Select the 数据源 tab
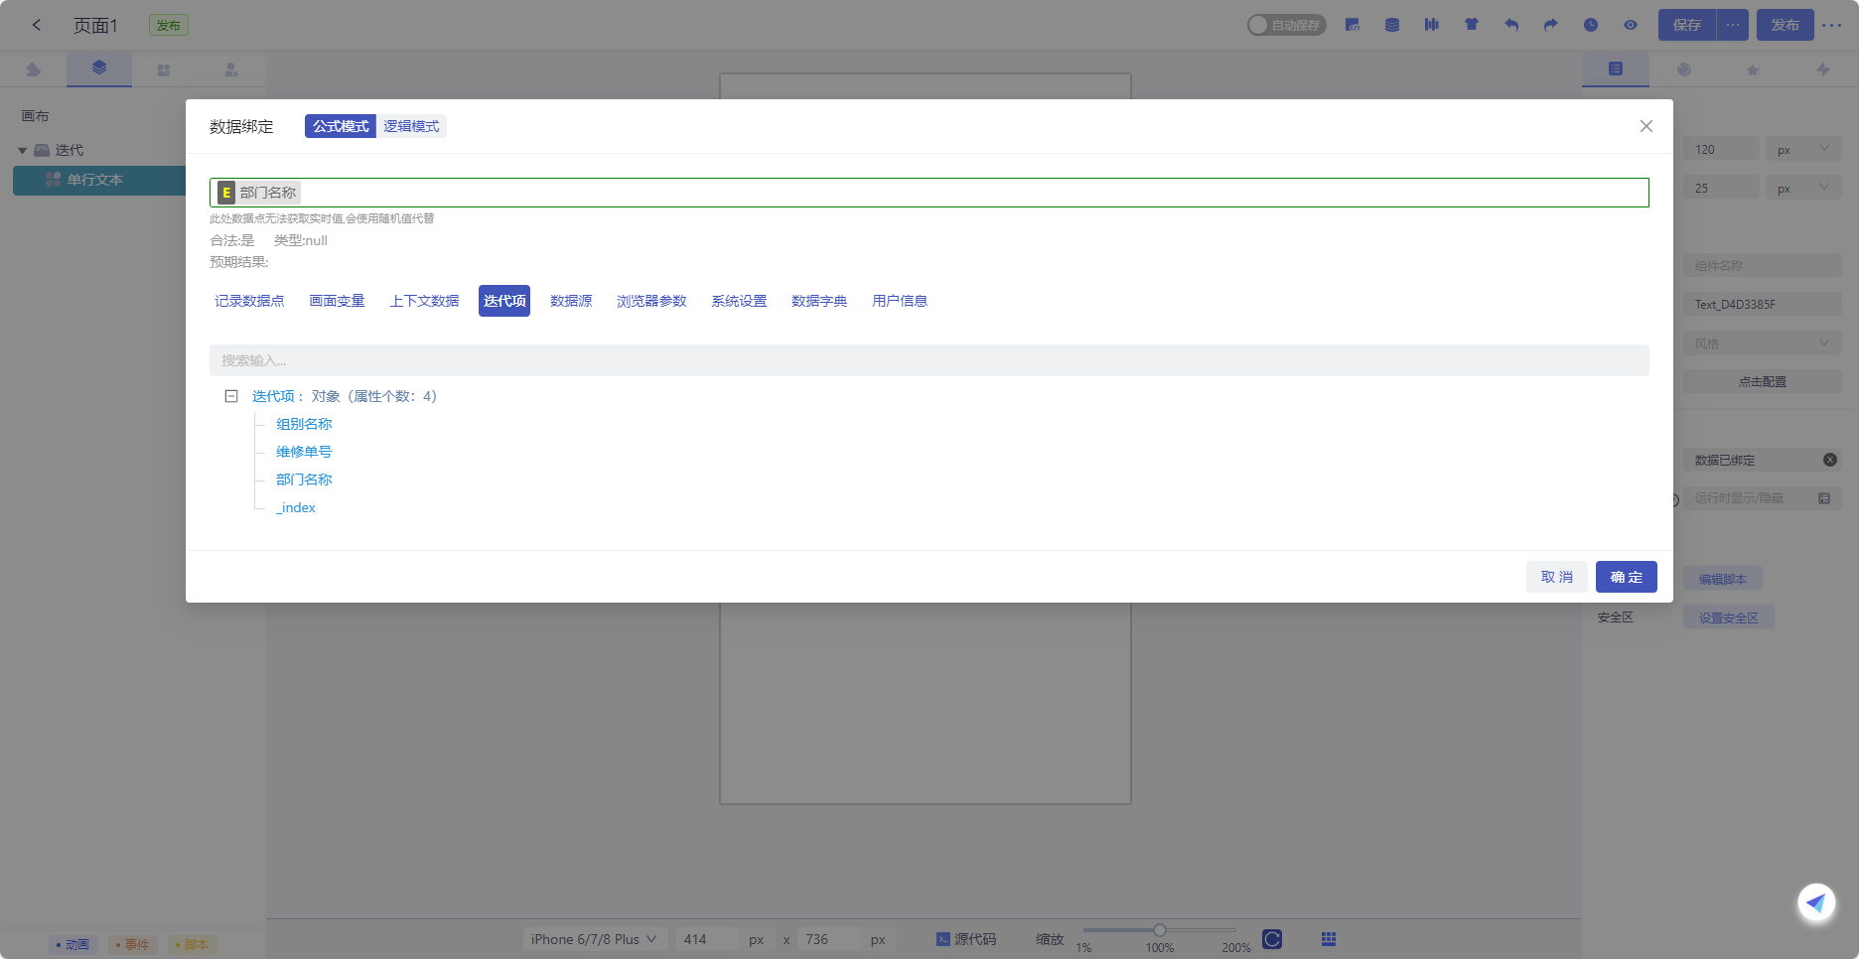1859x959 pixels. click(571, 301)
